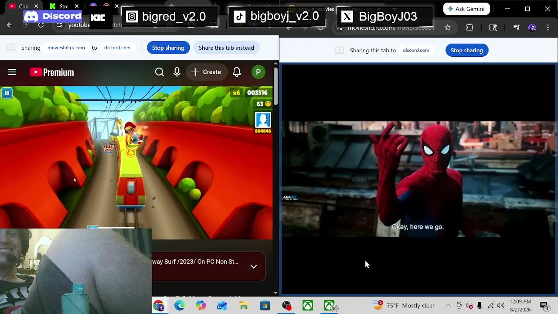Reload the YouTube page

(41, 25)
